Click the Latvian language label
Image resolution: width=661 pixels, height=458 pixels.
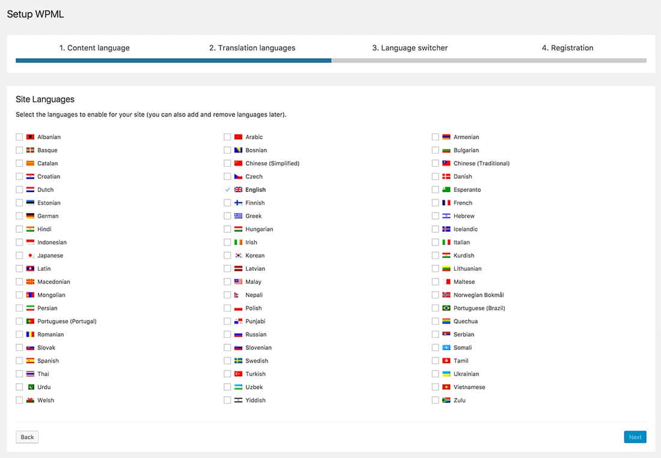255,268
